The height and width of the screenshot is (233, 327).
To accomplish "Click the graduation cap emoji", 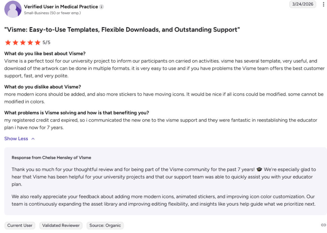I will [259, 169].
